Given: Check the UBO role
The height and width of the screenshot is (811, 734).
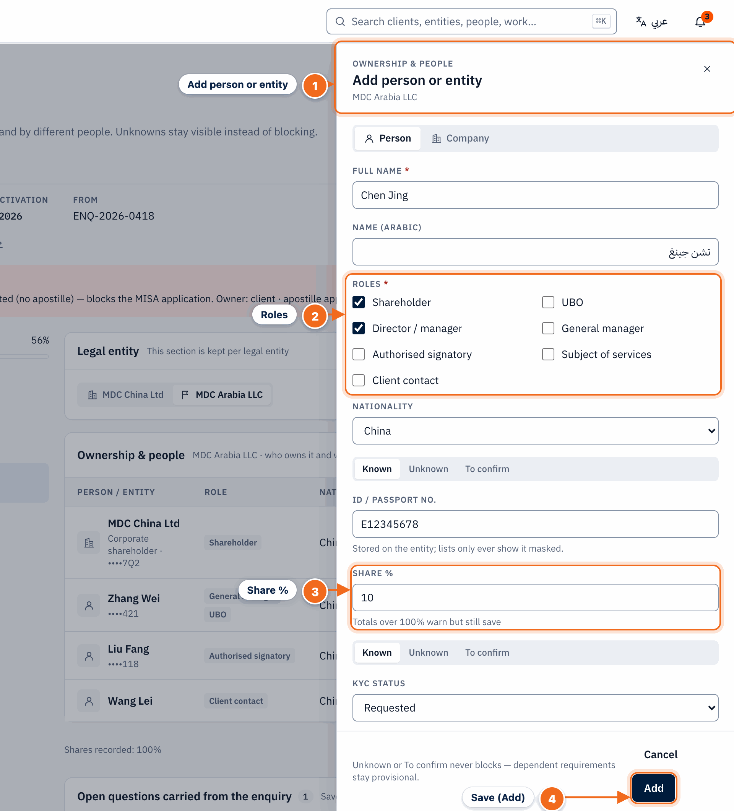Looking at the screenshot, I should click(548, 302).
